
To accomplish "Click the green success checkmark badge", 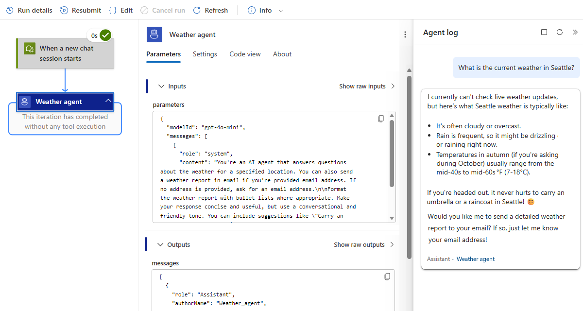I will 105,35.
